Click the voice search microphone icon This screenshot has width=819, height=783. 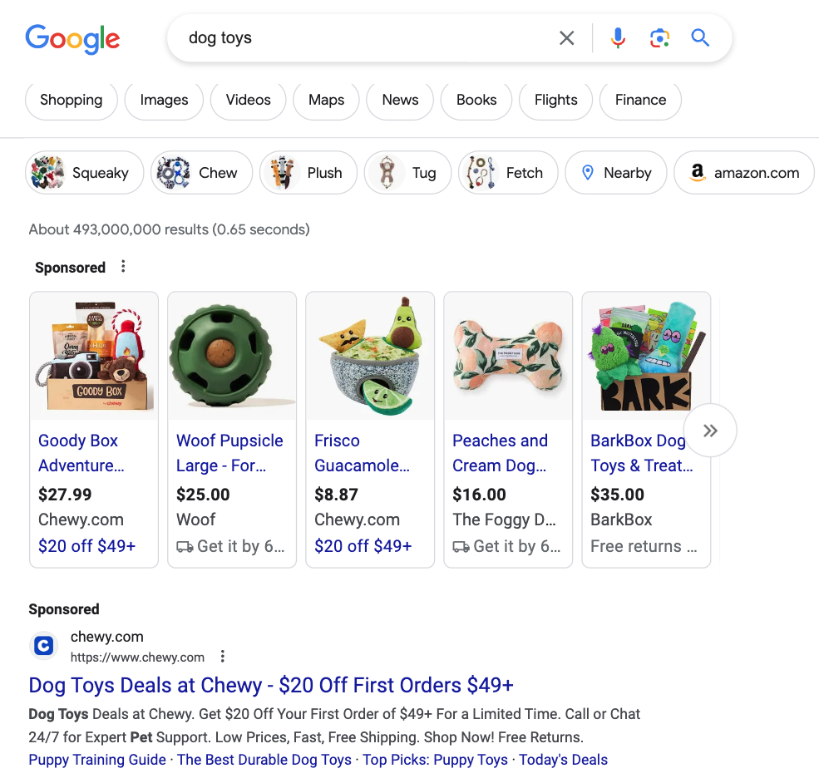pos(618,37)
